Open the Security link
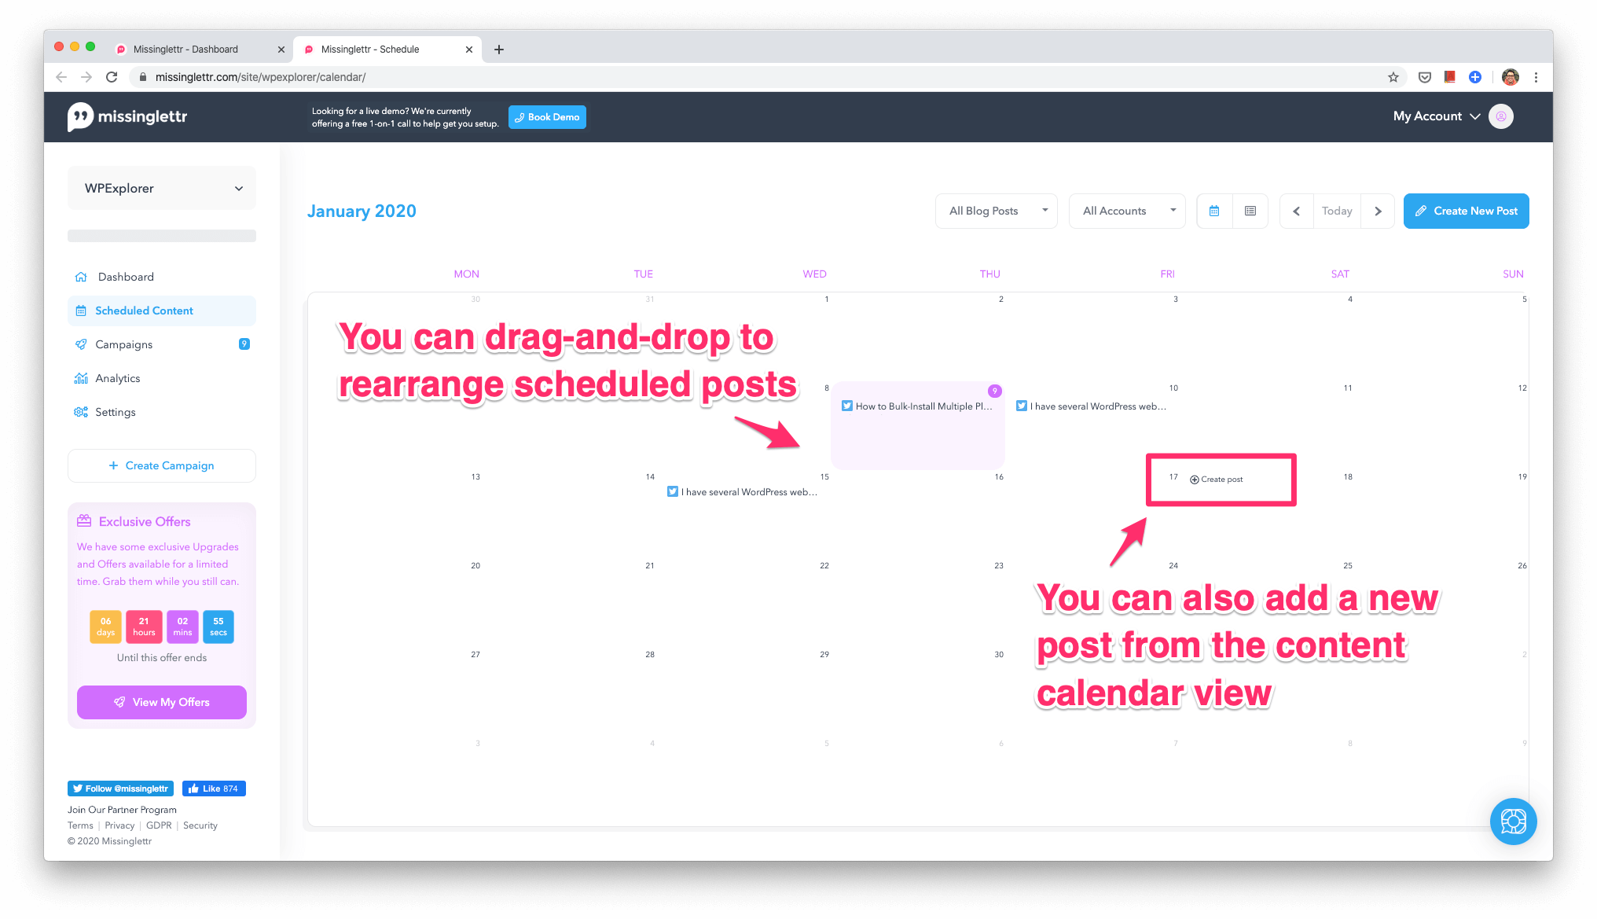The image size is (1597, 919). [x=200, y=825]
